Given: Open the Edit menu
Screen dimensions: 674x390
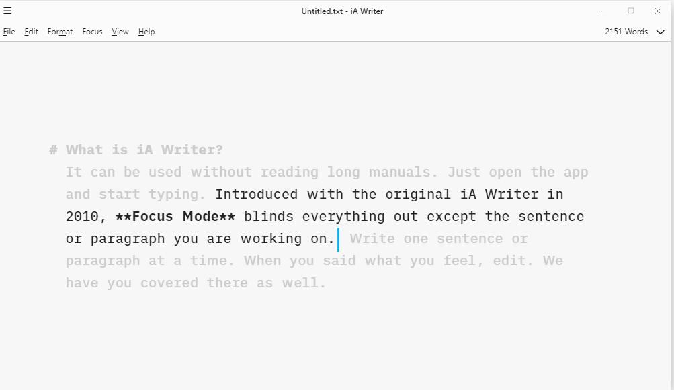Looking at the screenshot, I should point(31,32).
